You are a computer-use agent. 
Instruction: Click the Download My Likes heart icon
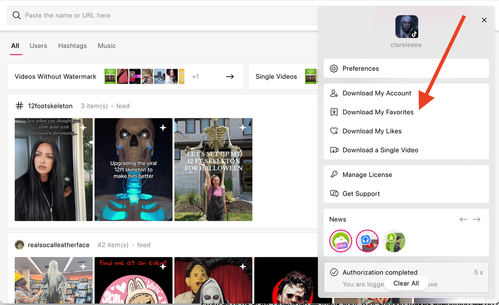click(334, 131)
